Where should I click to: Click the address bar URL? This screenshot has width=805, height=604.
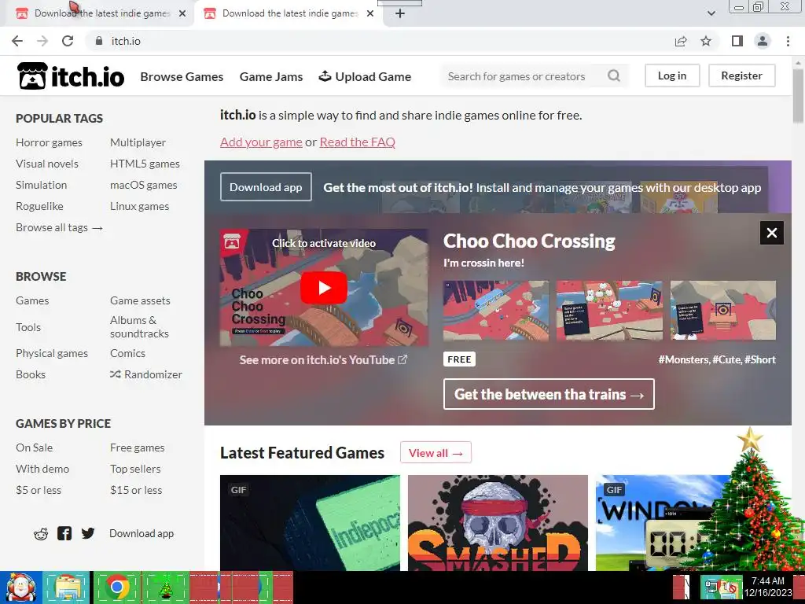coord(126,41)
